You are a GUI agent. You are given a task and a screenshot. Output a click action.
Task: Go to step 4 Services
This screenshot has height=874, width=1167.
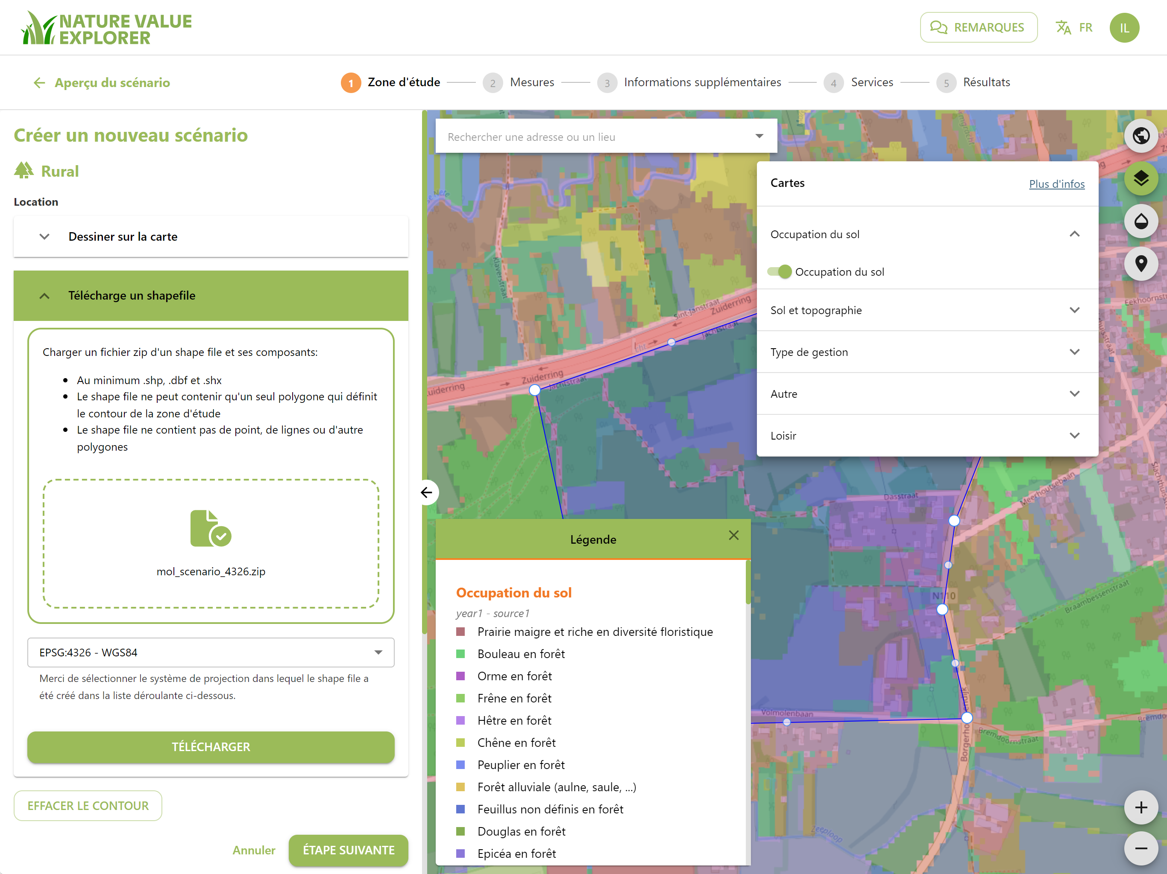click(858, 83)
